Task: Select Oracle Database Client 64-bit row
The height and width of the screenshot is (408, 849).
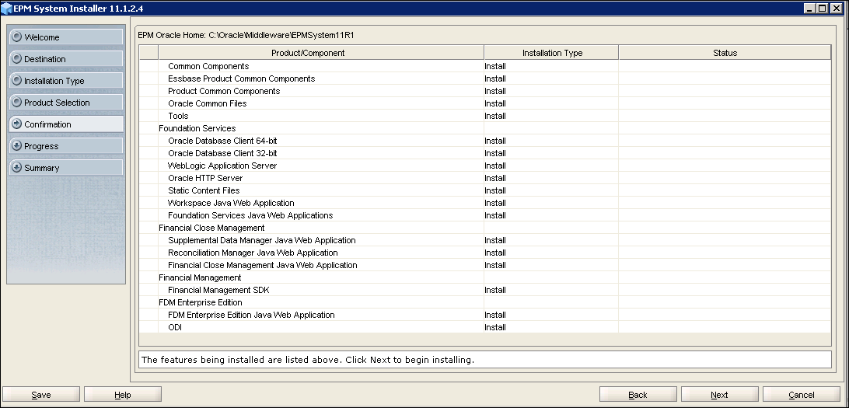Action: point(484,141)
